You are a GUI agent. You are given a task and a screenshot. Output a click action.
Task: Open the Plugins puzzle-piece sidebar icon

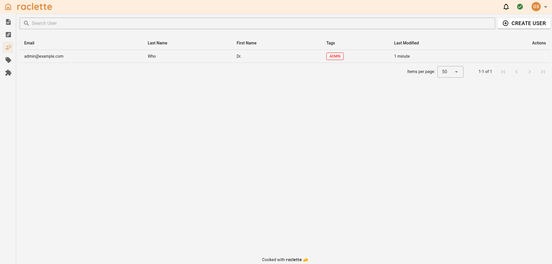(x=8, y=73)
